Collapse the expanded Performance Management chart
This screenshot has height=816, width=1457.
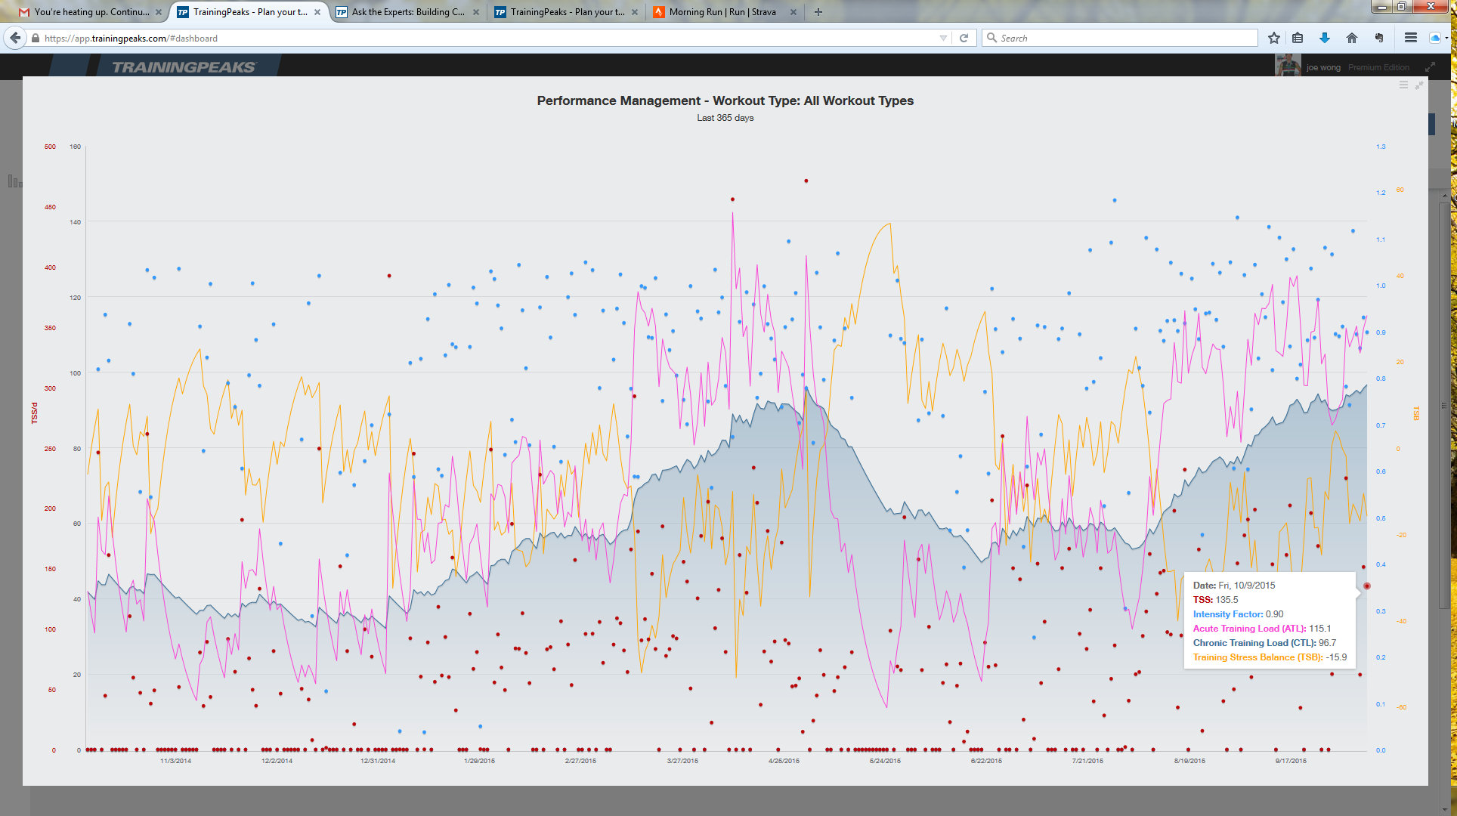click(1419, 85)
